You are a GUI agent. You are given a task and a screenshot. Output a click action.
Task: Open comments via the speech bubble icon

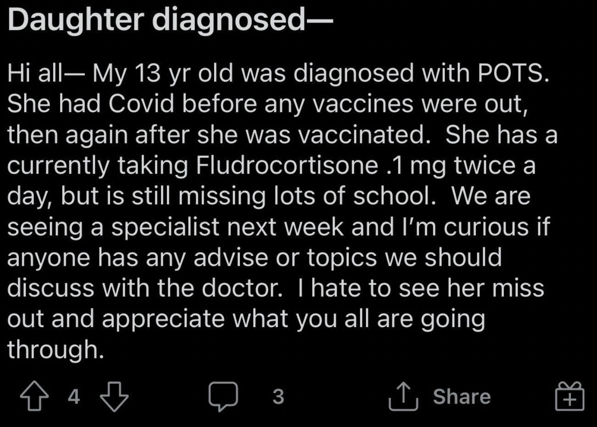coord(223,396)
